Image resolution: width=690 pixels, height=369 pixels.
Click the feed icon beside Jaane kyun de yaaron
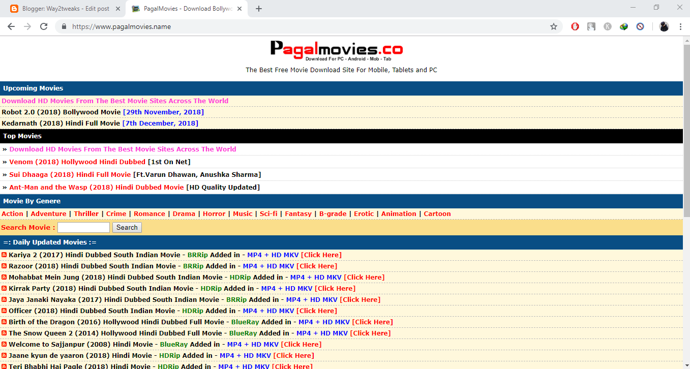(x=4, y=355)
